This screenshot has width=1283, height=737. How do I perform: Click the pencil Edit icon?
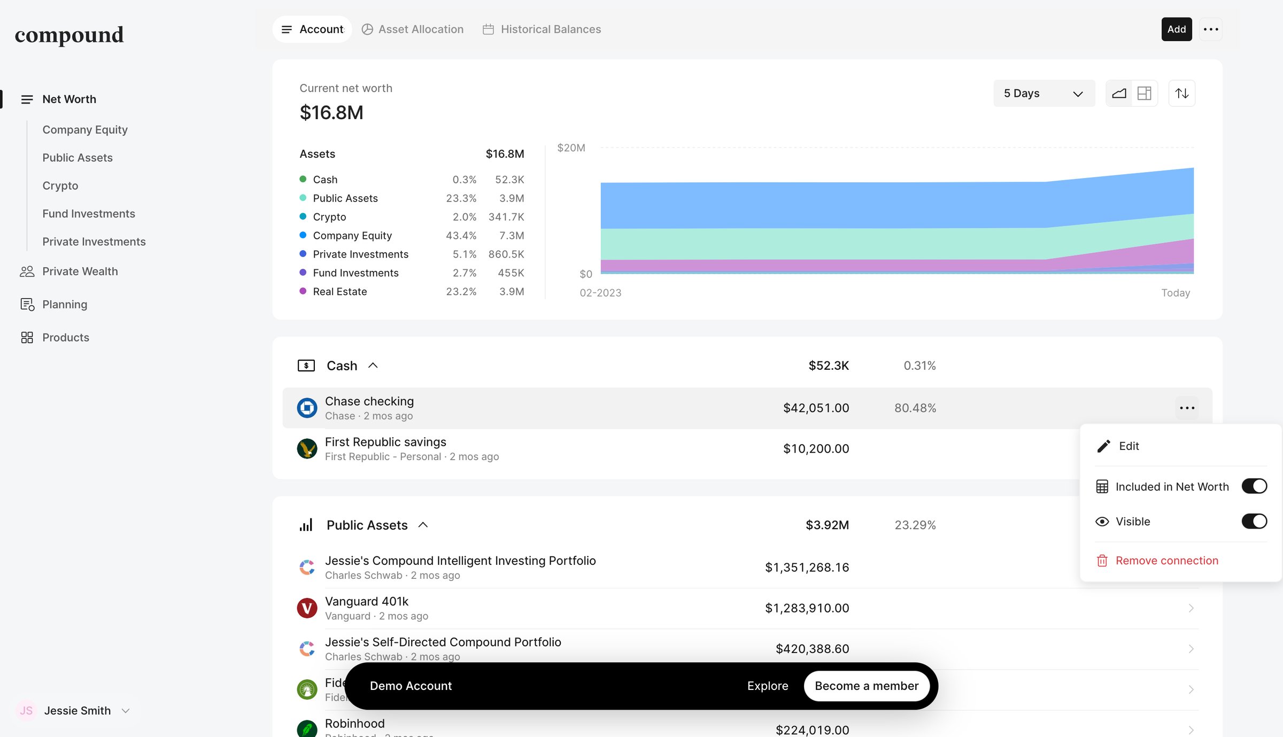coord(1104,446)
